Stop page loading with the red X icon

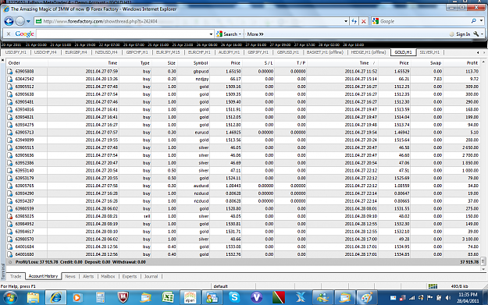click(x=363, y=21)
